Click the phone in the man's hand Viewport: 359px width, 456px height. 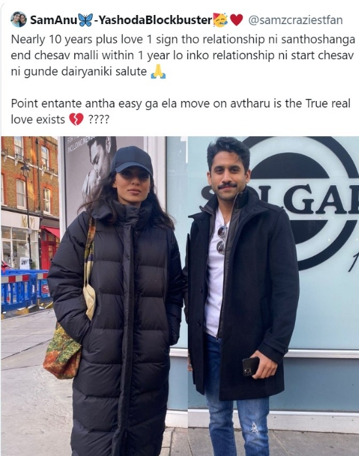[x=251, y=366]
